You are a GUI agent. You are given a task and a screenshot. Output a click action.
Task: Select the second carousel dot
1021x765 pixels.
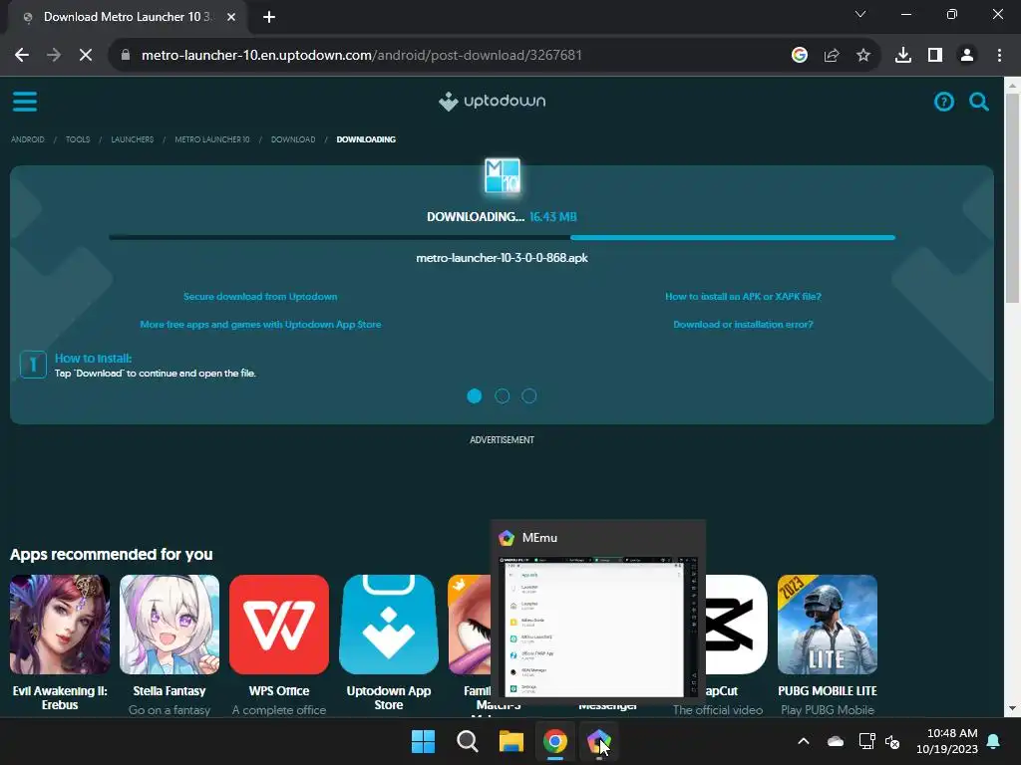[x=503, y=395]
